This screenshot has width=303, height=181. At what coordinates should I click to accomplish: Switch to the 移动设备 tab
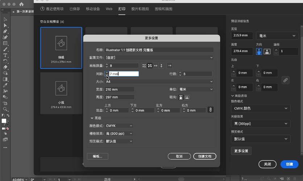[93, 9]
